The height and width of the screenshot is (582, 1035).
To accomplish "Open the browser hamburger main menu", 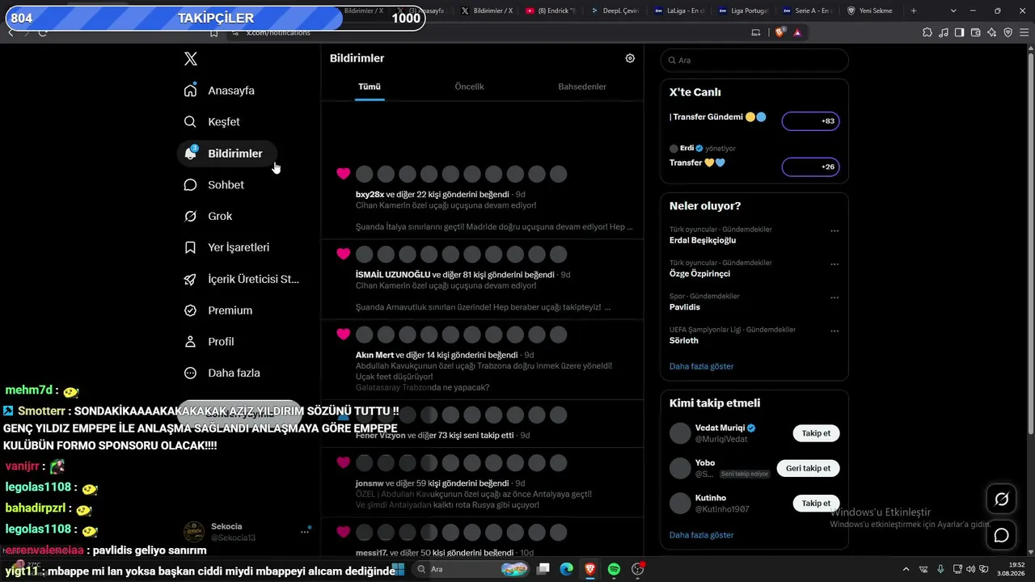I will 1024,32.
